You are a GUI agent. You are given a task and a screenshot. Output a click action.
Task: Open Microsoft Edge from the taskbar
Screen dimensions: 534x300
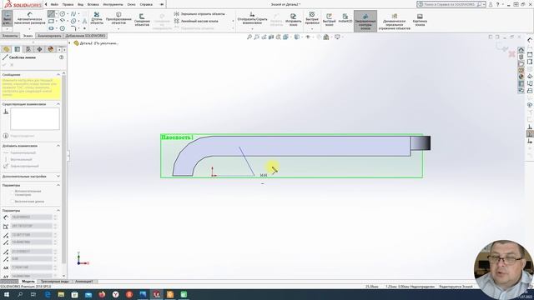48,294
